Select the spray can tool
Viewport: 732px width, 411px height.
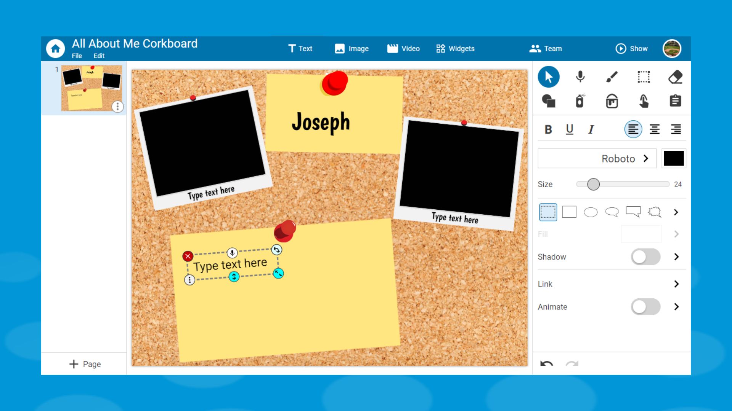580,101
